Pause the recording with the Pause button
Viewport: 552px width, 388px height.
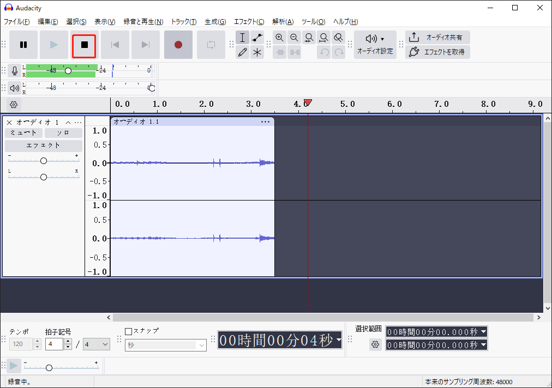click(23, 45)
